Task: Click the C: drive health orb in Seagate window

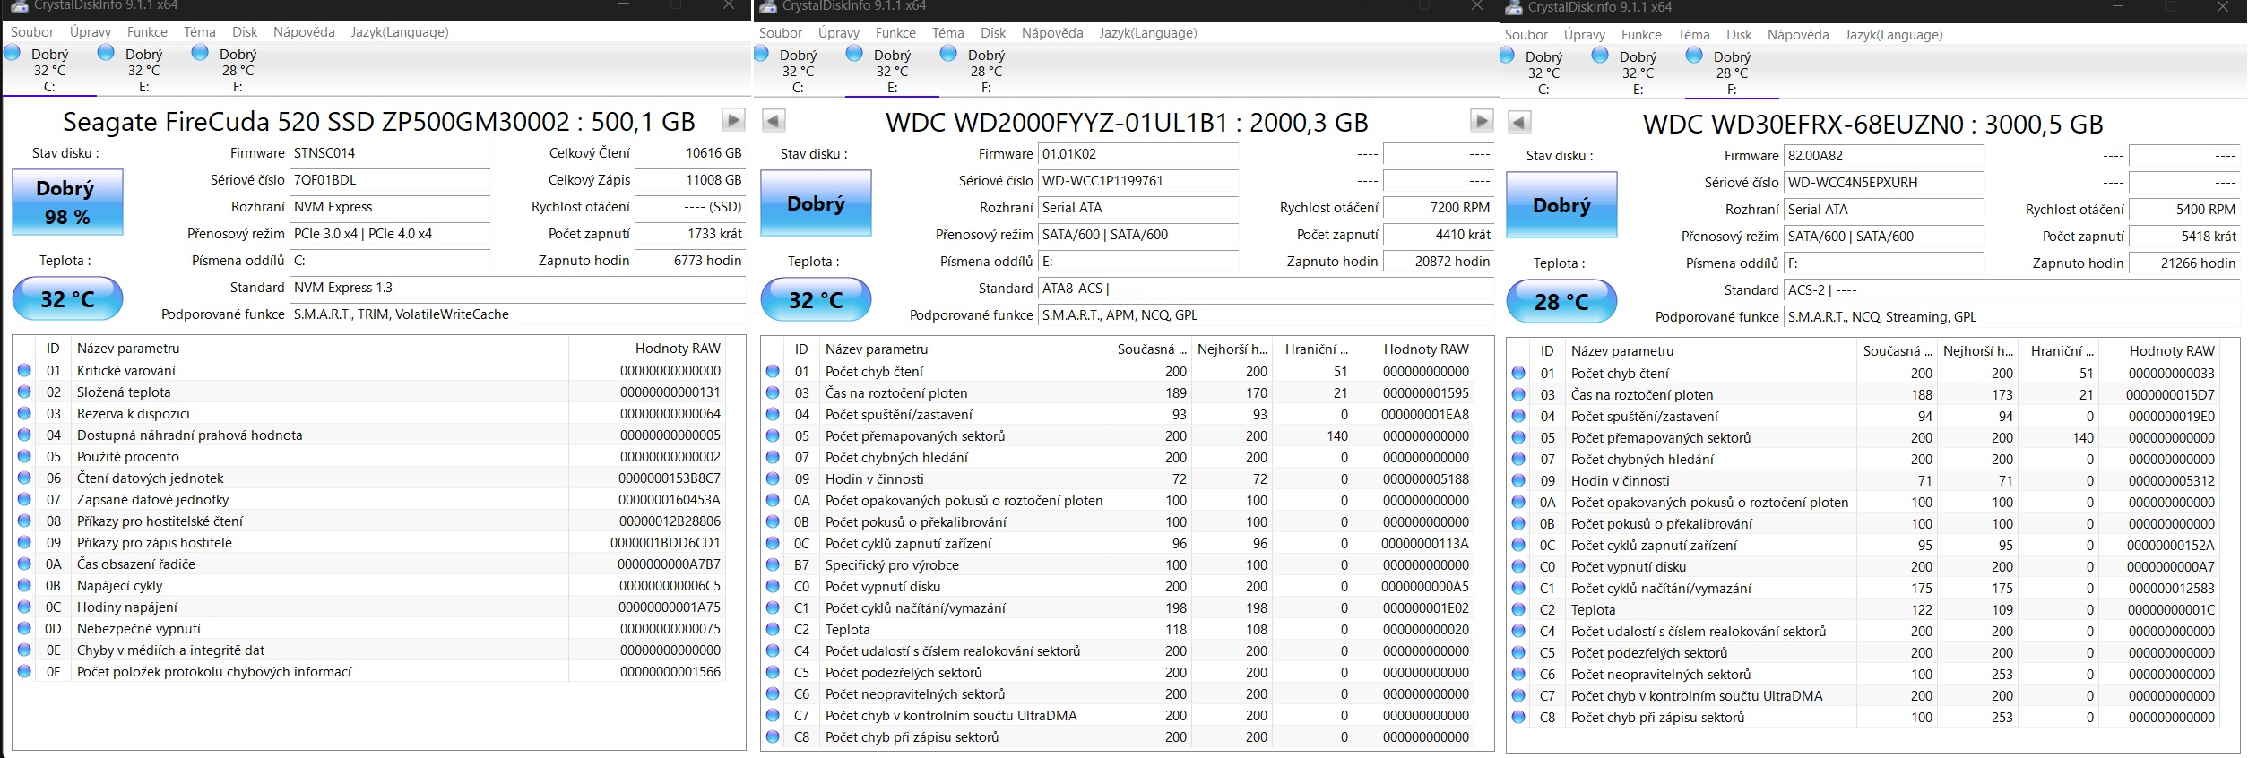Action: point(13,53)
